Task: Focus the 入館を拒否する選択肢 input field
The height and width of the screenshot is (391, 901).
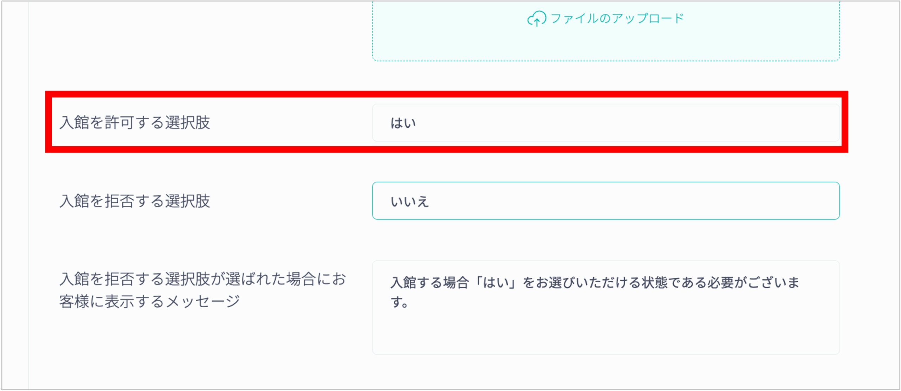Action: pyautogui.click(x=605, y=201)
